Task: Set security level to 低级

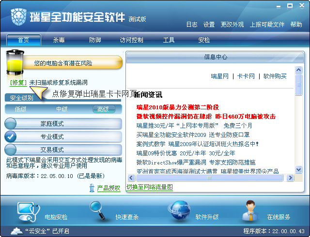Action: [x=20, y=109]
